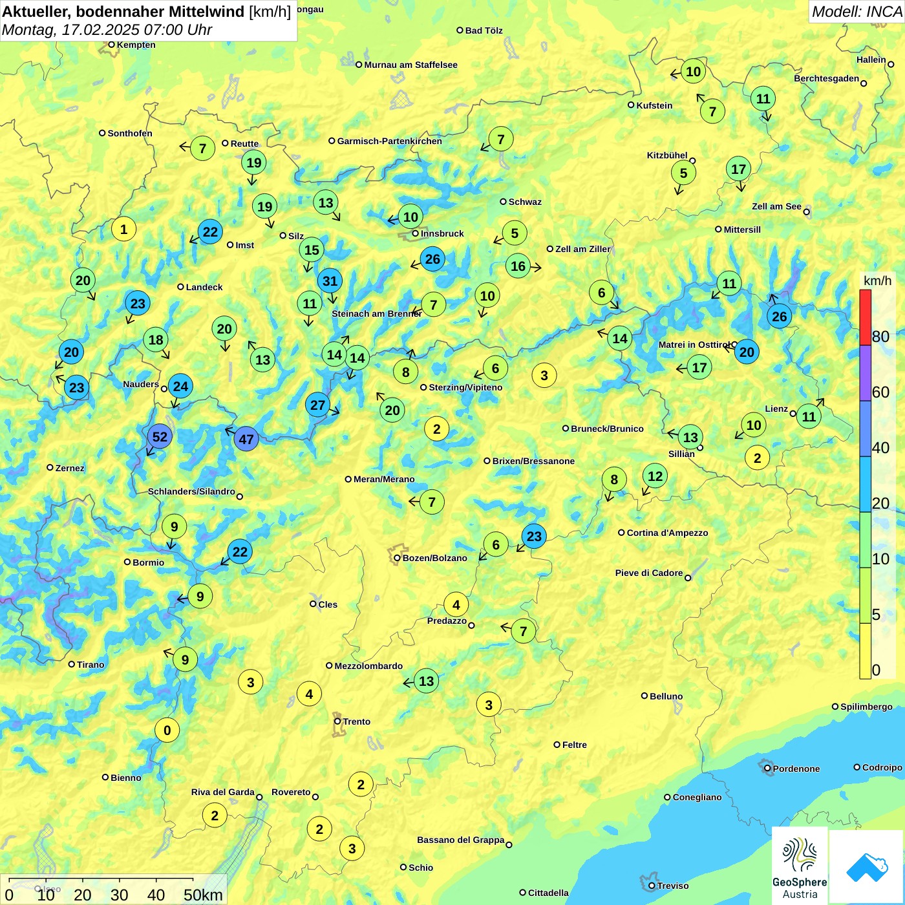Click the red 80 km/h legend segment

click(x=865, y=317)
